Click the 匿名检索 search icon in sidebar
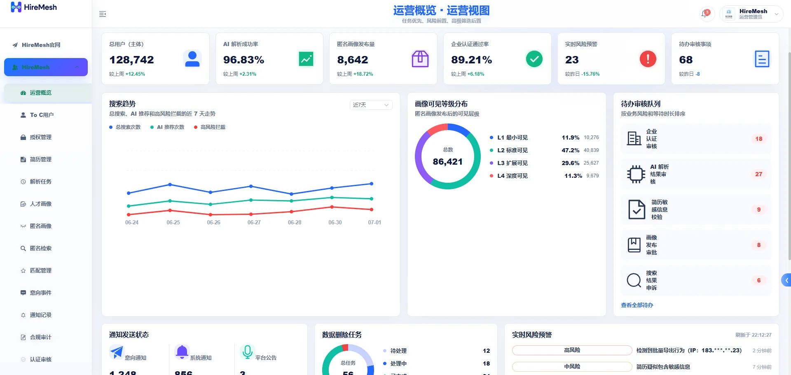Viewport: 791px width, 375px height. pyautogui.click(x=23, y=248)
